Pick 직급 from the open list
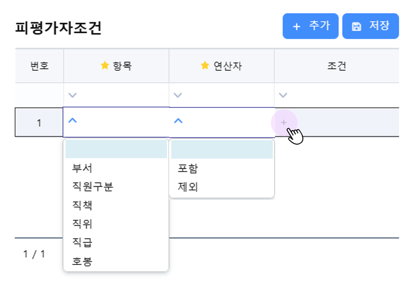 (82, 243)
